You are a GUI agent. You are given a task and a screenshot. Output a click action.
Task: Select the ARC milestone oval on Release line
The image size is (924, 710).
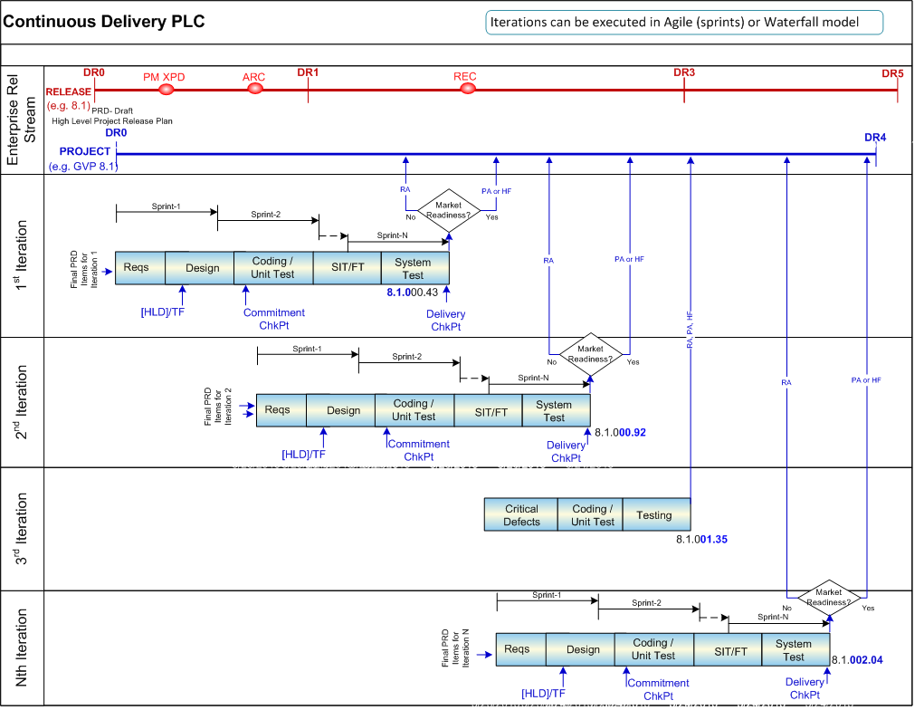(x=256, y=90)
